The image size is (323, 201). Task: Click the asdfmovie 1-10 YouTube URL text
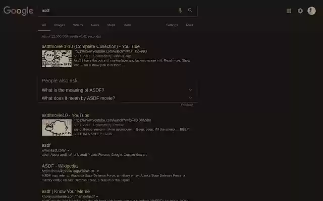(x=110, y=51)
